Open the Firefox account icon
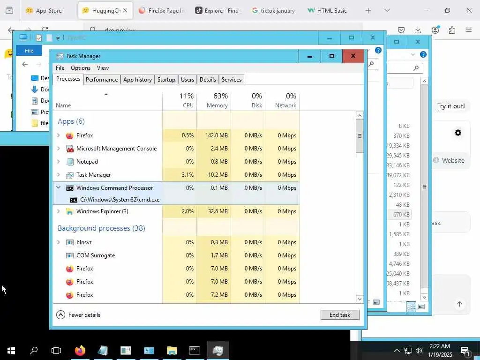The width and height of the screenshot is (480, 360). (435, 30)
